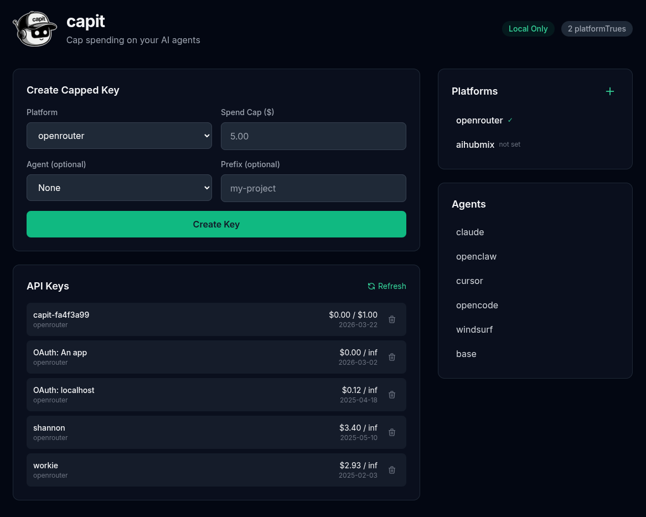
Task: Delete the shannon key
Action: point(392,432)
